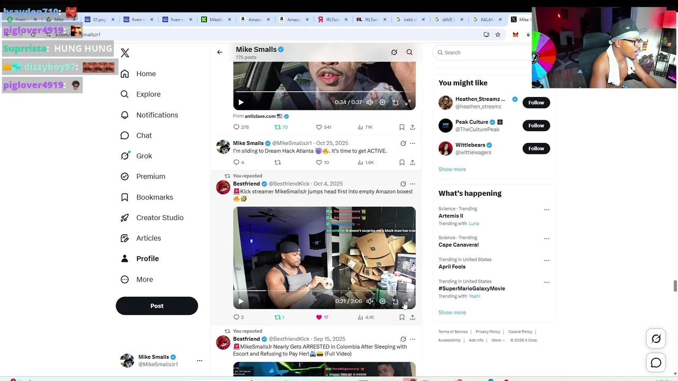The width and height of the screenshot is (678, 381).
Task: Like the Dream Hack post with 10 likes
Action: pyautogui.click(x=323, y=162)
